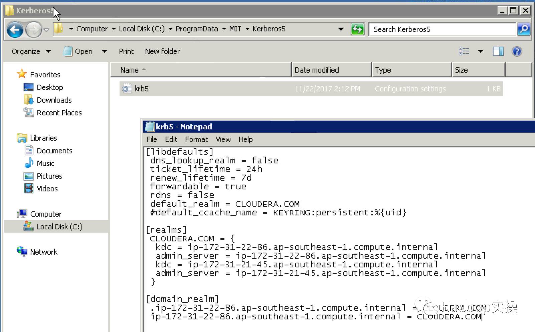535x332 pixels.
Task: Open Desktop in Favorites
Action: [50, 87]
